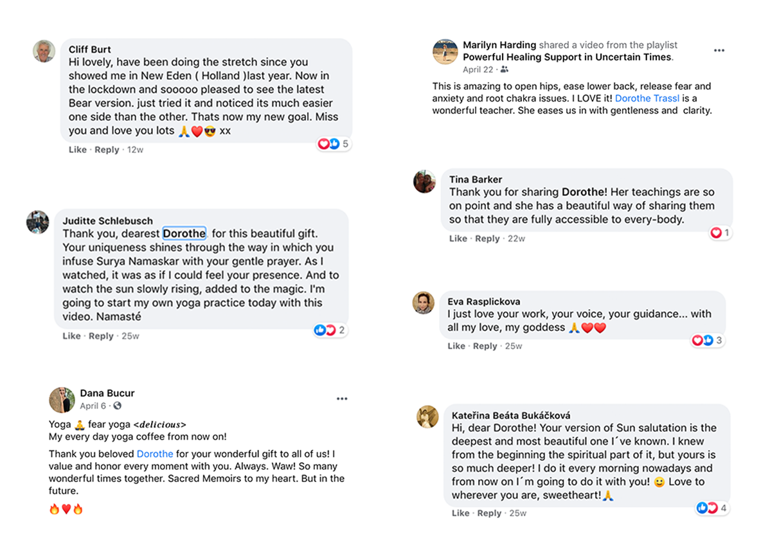Open Dana Bucur's profile photo
Viewport: 761px width, 547px height.
(x=62, y=400)
